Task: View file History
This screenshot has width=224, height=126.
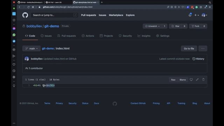Action: (198, 59)
